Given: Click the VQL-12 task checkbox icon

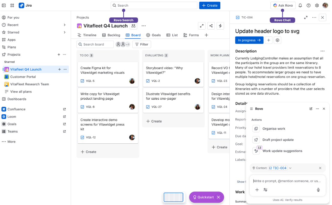Looking at the screenshot, I should (x=83, y=137).
